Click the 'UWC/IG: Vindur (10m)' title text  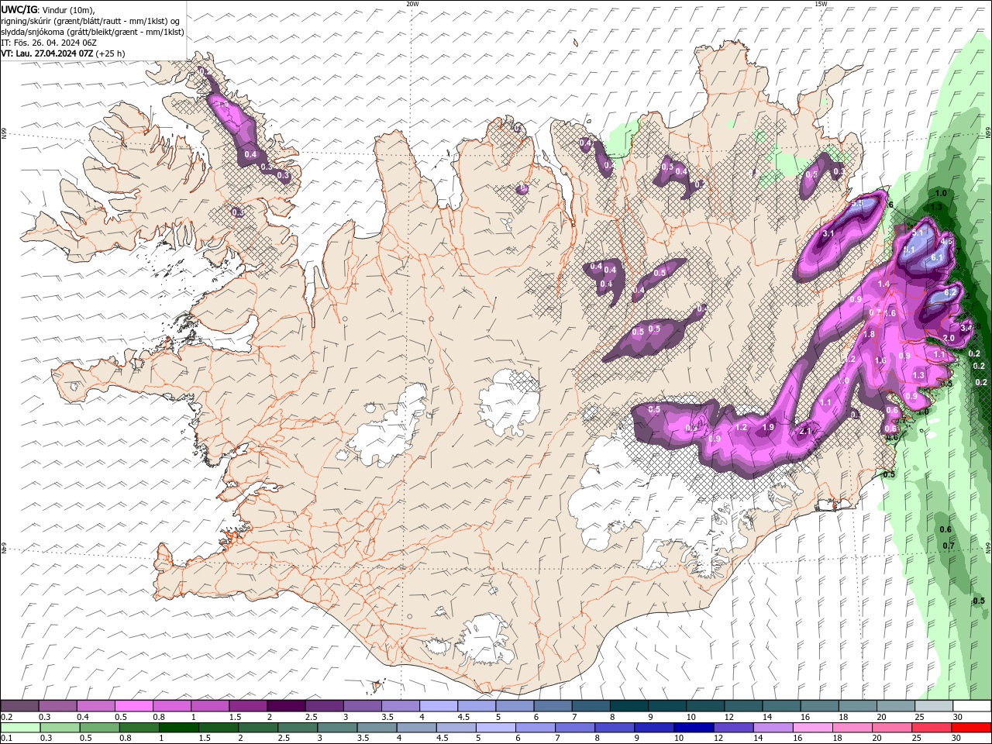pos(48,9)
